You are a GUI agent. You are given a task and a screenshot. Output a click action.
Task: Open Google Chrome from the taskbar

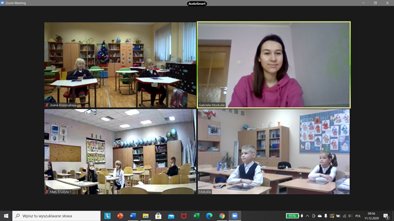pyautogui.click(x=222, y=215)
